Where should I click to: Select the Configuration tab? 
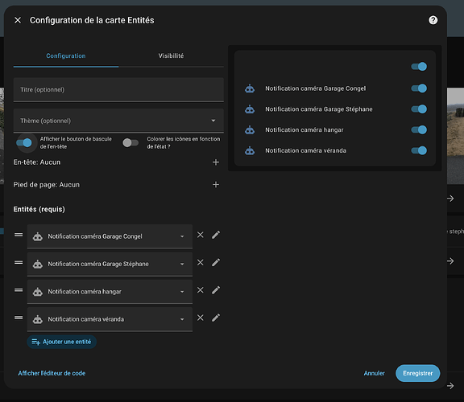click(x=66, y=55)
